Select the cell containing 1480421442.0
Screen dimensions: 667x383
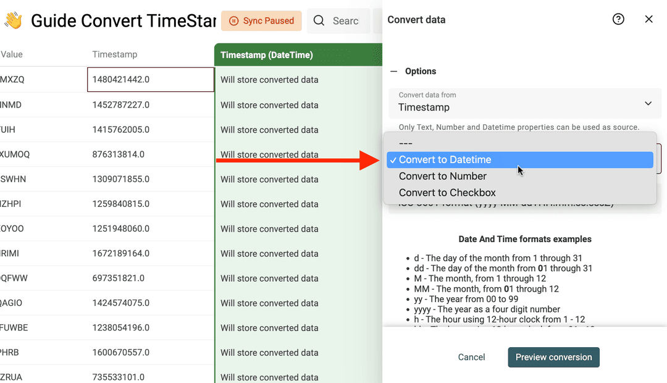pyautogui.click(x=151, y=80)
